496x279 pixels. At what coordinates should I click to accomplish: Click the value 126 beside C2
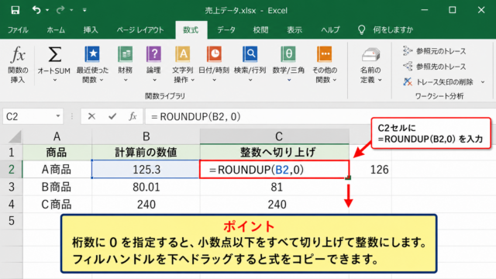379,170
